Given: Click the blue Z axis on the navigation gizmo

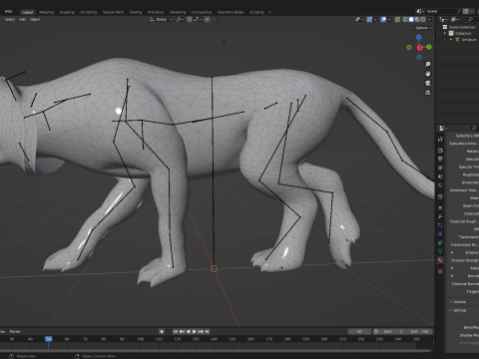Looking at the screenshot, I should pyautogui.click(x=419, y=37).
